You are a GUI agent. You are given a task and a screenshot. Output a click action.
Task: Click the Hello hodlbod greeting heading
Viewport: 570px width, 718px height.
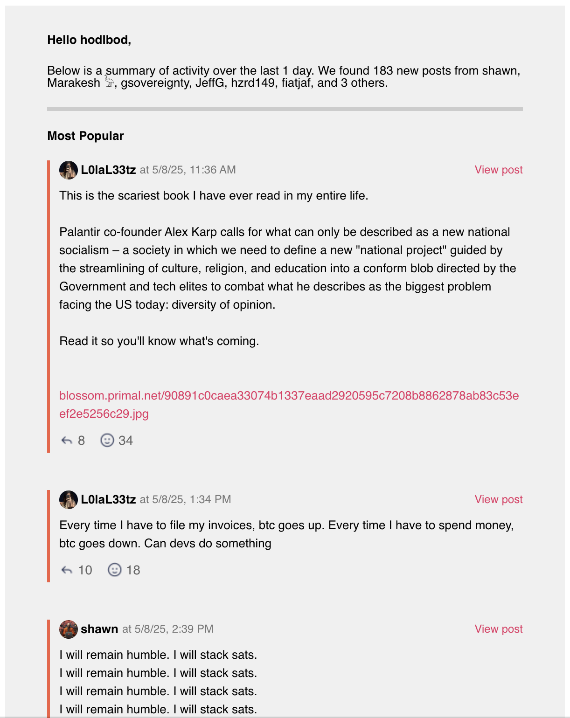pyautogui.click(x=89, y=40)
